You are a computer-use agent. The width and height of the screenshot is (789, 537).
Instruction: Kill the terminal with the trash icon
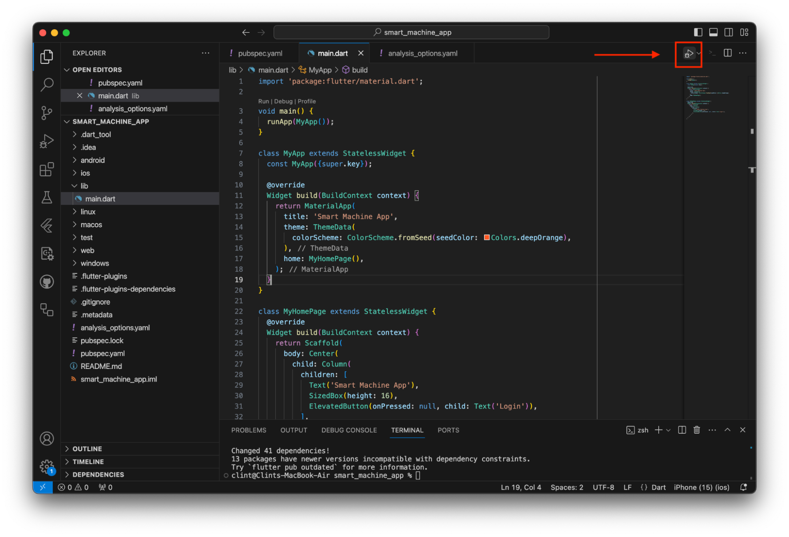click(697, 430)
